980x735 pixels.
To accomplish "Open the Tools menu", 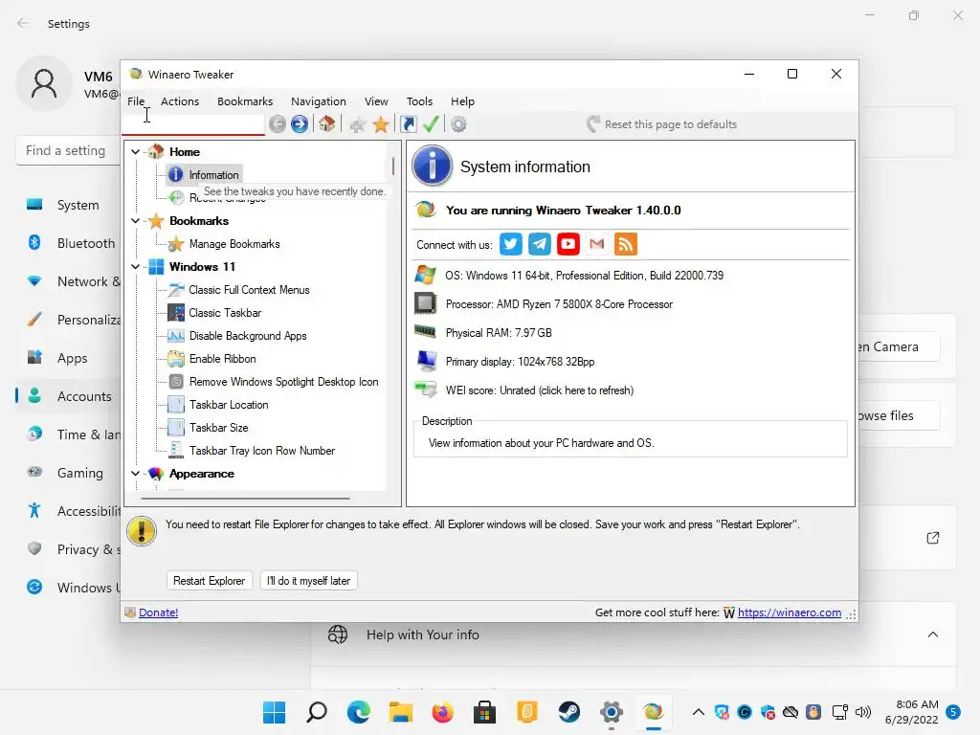I will (x=419, y=101).
